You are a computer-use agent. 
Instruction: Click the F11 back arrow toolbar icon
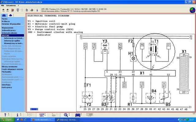click(x=3, y=10)
